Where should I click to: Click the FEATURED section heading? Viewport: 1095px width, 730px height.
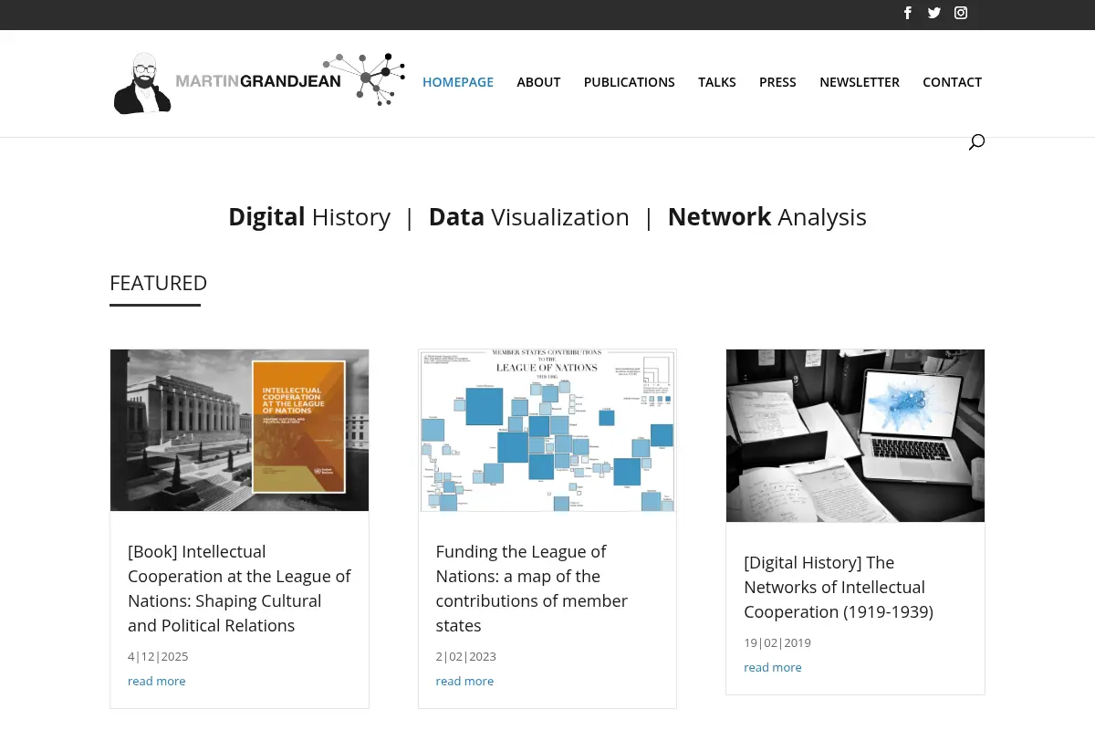click(159, 283)
